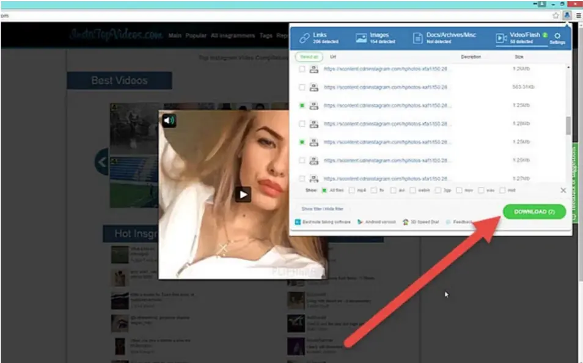The width and height of the screenshot is (583, 363).
Task: Click the carousel previous arrow
Action: [x=102, y=162]
